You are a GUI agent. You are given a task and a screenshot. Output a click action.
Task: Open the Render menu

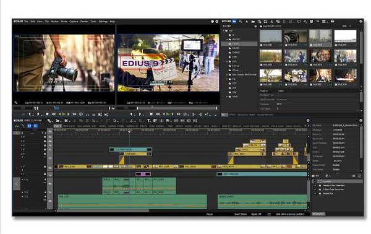tap(84, 21)
